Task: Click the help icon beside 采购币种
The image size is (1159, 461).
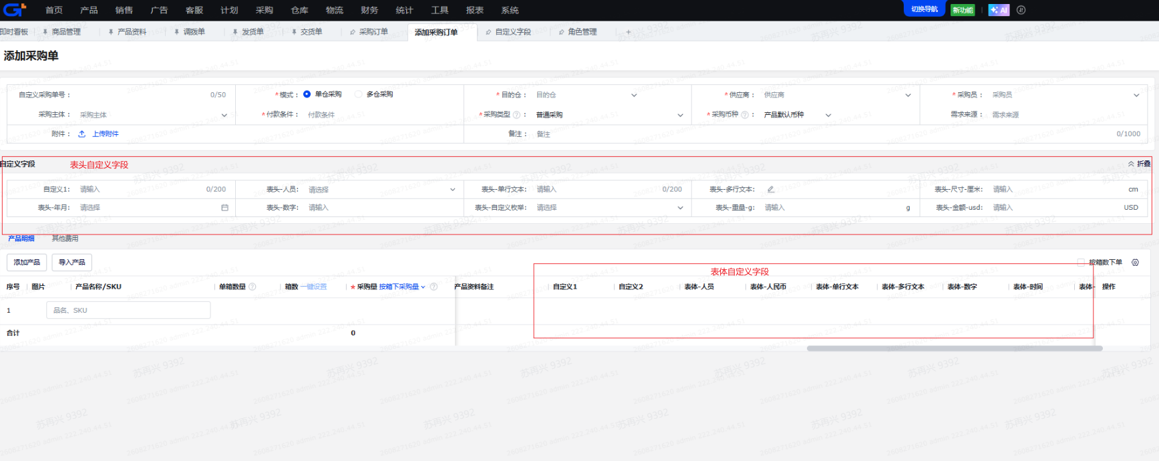Action: tap(745, 115)
